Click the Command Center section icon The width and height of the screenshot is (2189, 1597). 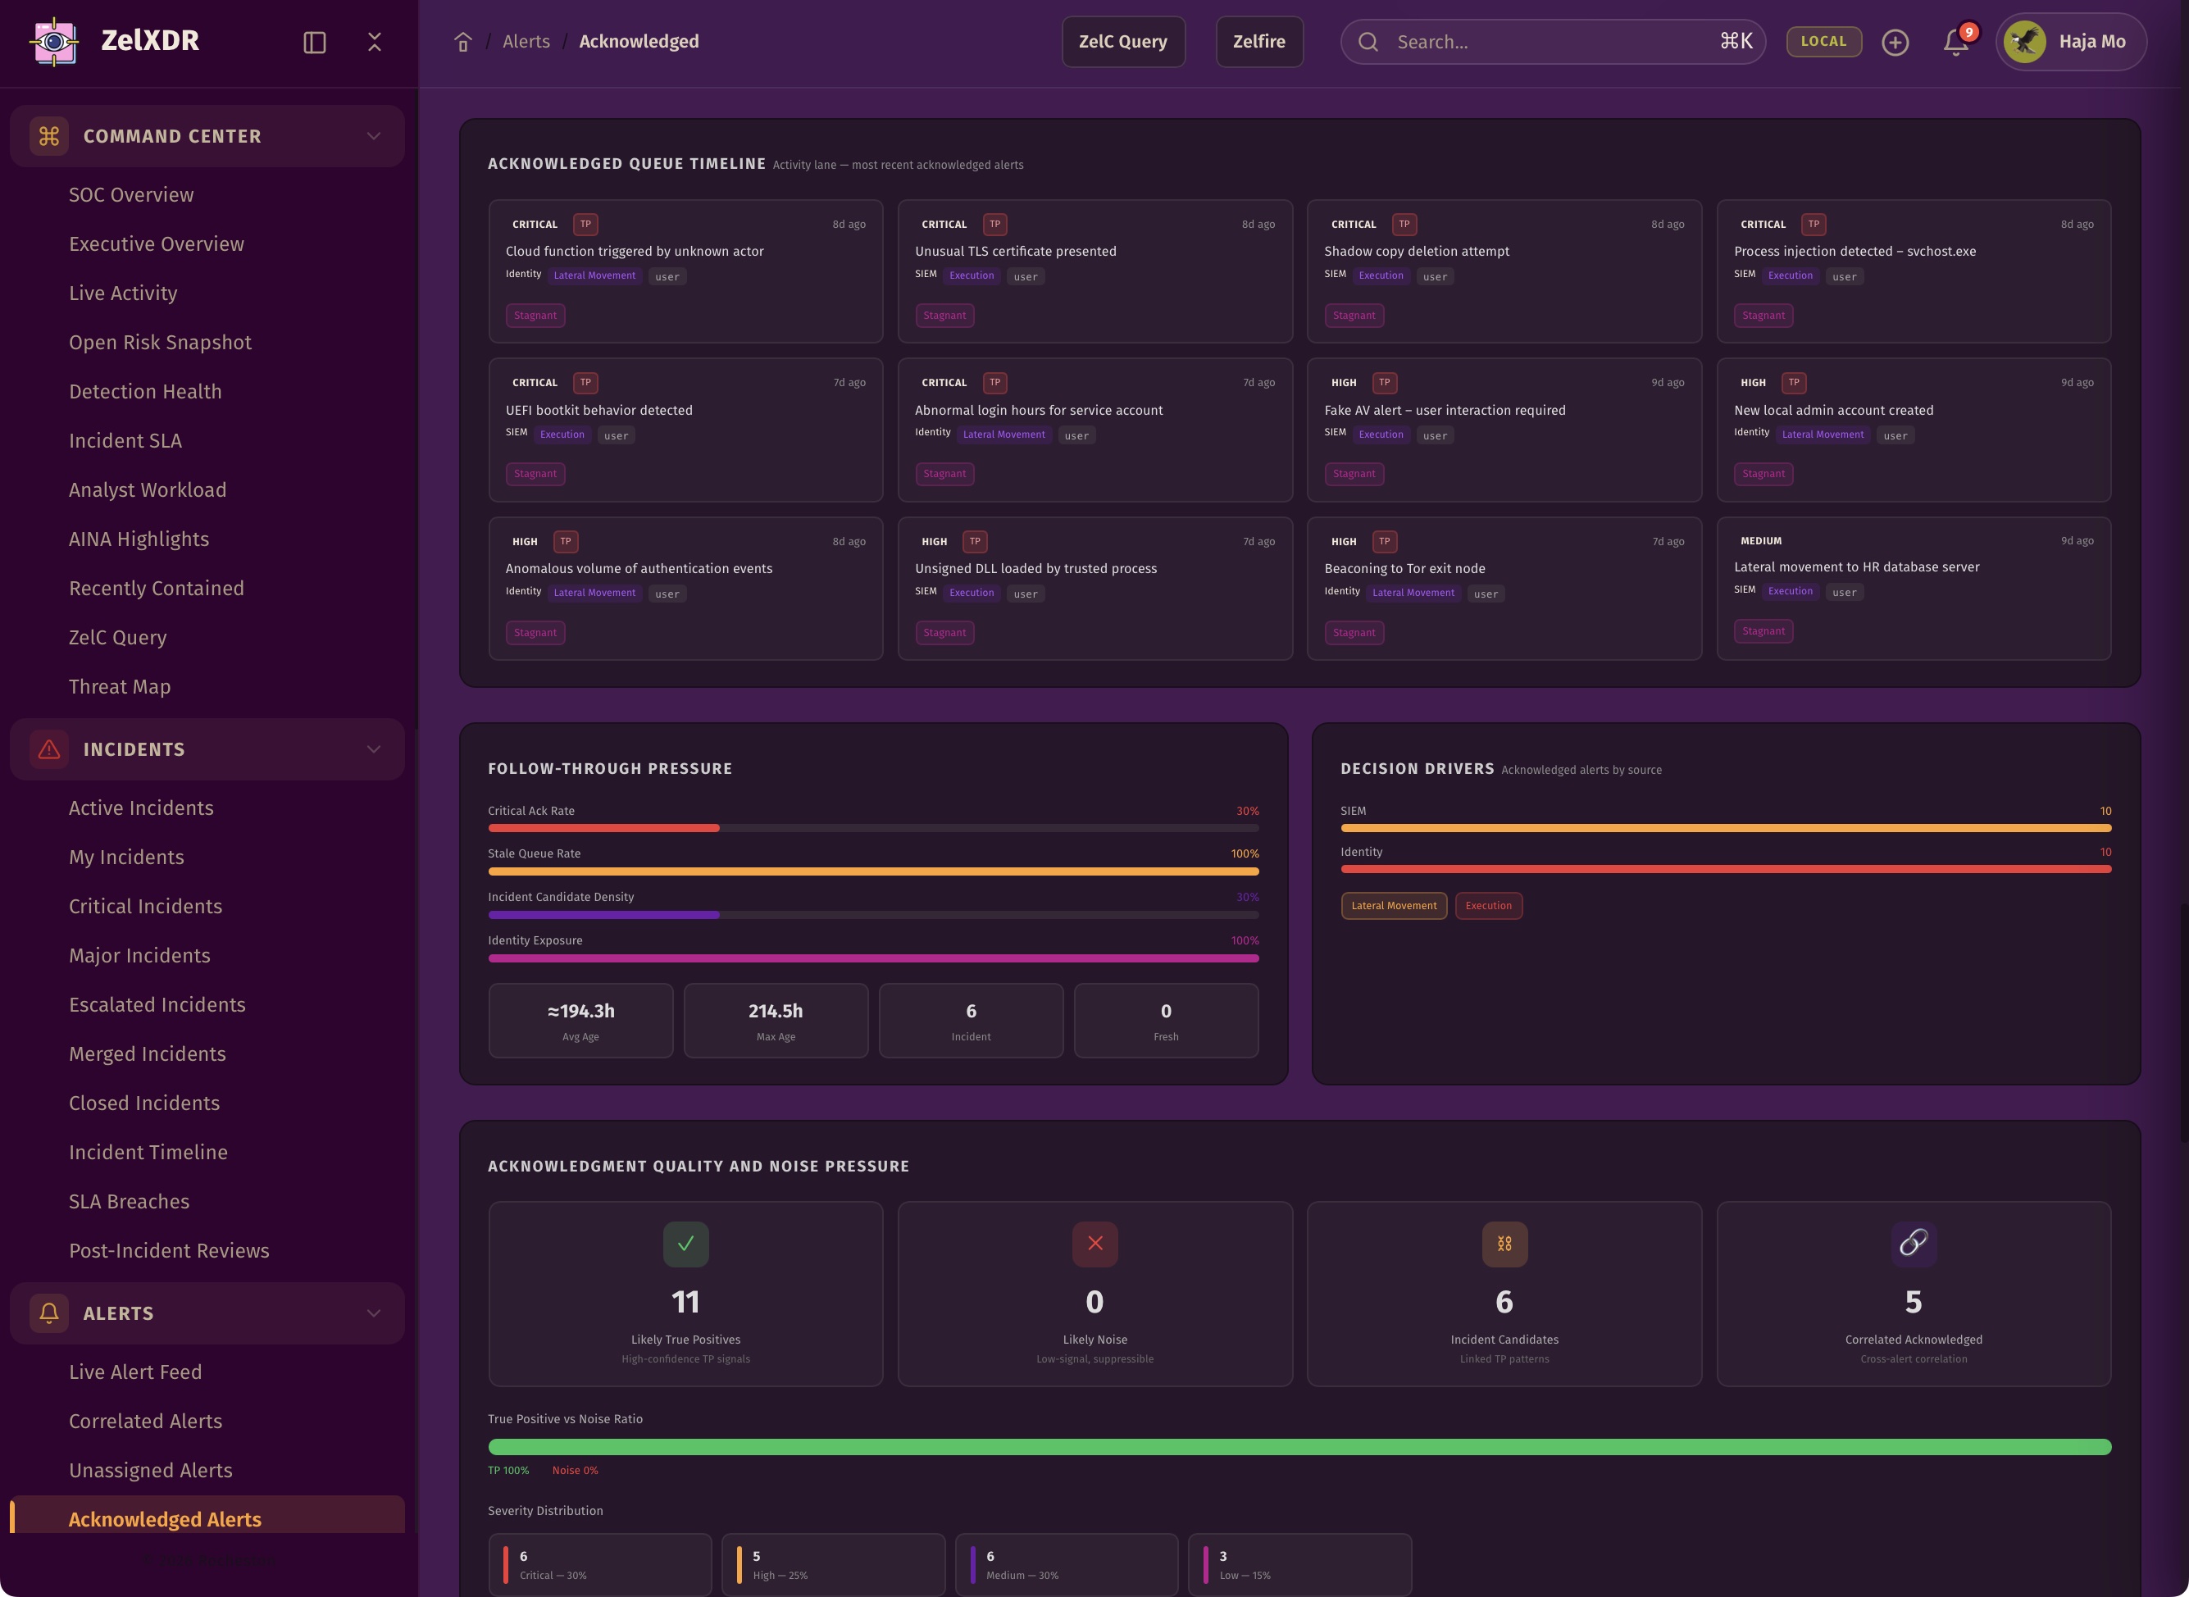pos(49,136)
